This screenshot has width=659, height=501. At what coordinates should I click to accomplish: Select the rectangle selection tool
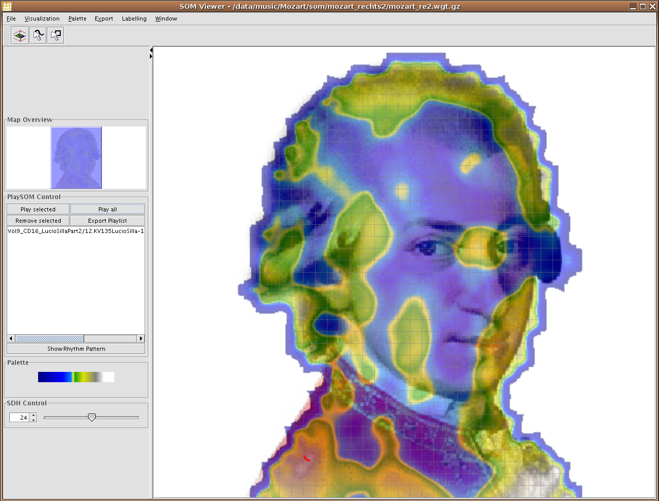click(56, 35)
